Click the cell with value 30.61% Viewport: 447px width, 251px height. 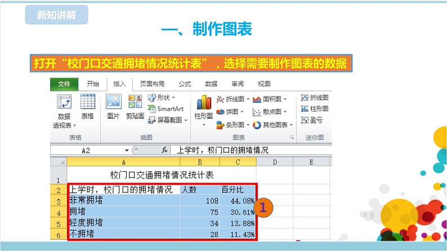point(238,212)
